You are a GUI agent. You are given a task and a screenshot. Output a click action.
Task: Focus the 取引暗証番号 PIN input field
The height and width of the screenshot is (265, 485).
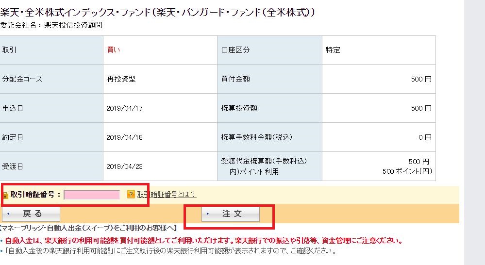[92, 195]
